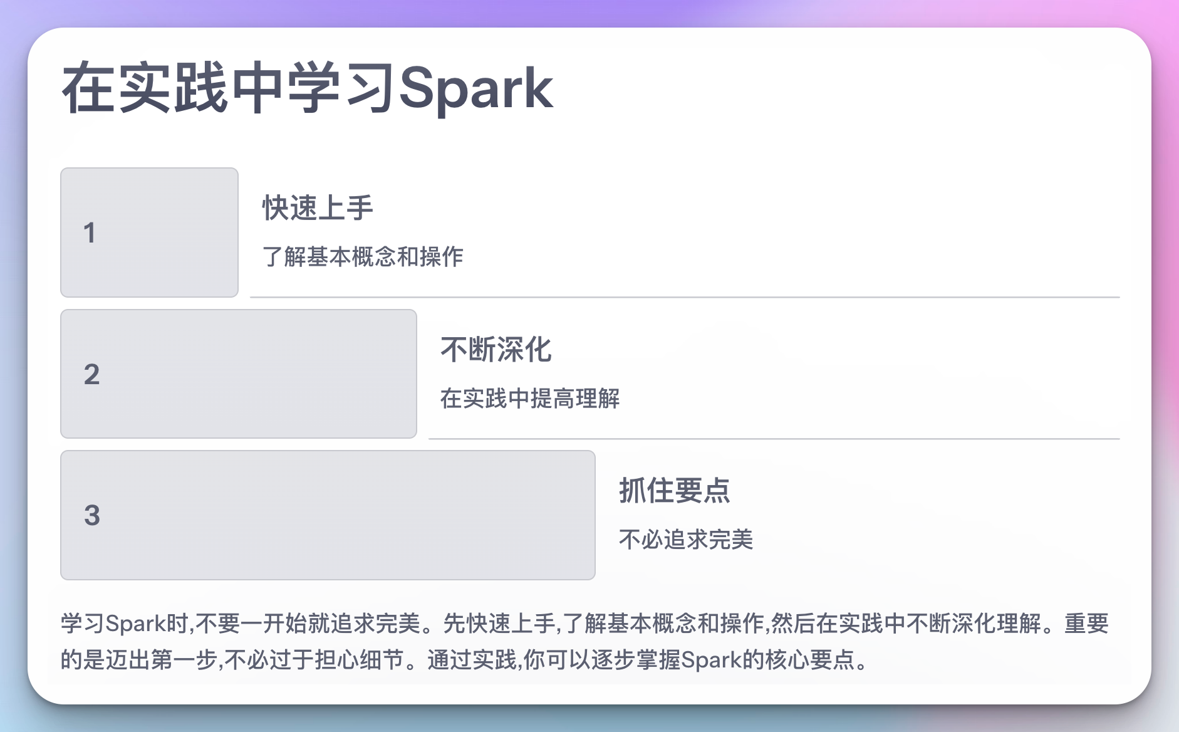Select the step 3 numbered box

pos(328,515)
